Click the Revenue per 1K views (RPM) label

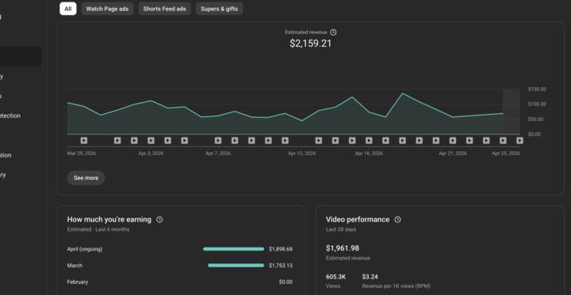397,286
